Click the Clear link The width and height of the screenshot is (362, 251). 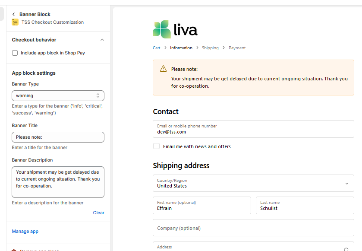tap(98, 213)
